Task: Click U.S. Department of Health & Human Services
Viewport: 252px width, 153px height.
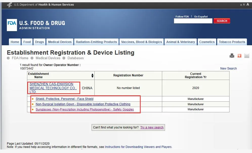Action: pos(44,5)
